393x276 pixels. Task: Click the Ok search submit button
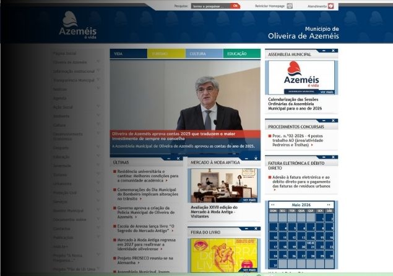coord(235,6)
